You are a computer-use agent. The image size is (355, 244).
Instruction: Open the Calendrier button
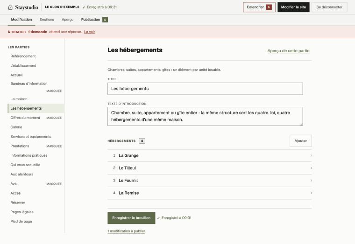pos(259,7)
